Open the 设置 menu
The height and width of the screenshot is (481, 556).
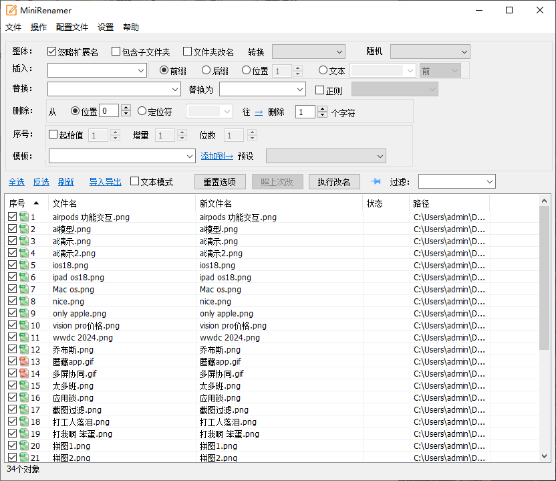click(105, 27)
